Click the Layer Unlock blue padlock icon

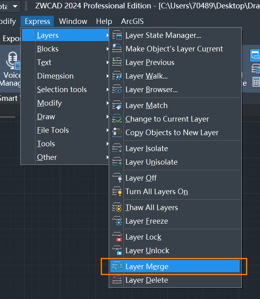[x=117, y=251]
